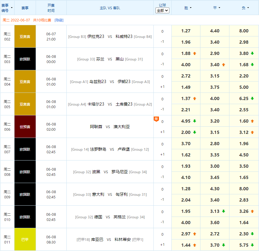Image resolution: width=259 pixels, height=251 pixels.
Task: Click the down arrow beside 4.95 odds
Action: click(195, 121)
